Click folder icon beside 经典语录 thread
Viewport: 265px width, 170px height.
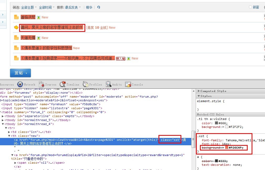[16, 58]
